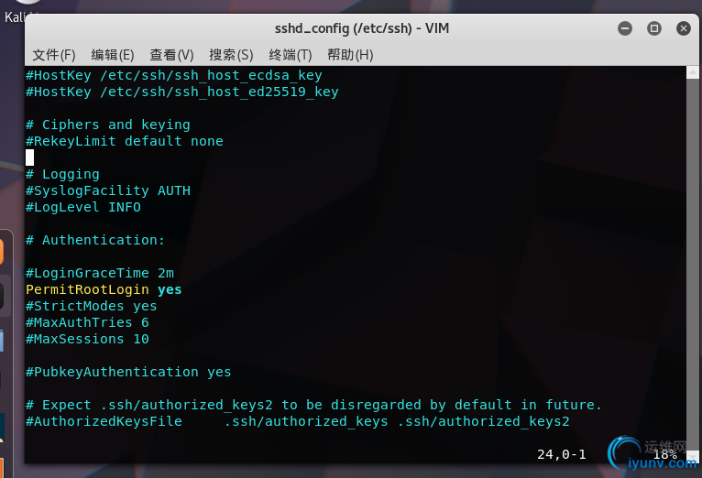Click the #RekeyLimit default none line

124,141
